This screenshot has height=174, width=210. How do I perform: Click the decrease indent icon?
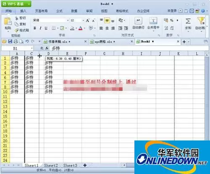120,29
